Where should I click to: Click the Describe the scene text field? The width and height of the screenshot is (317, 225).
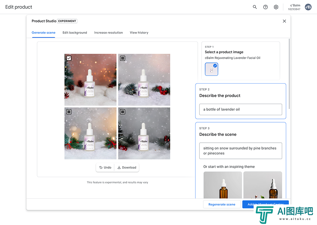coord(241,151)
